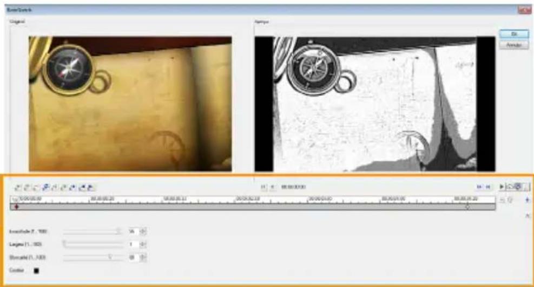The image size is (534, 287).
Task: Close the filter dialog window
Action: (x=524, y=10)
